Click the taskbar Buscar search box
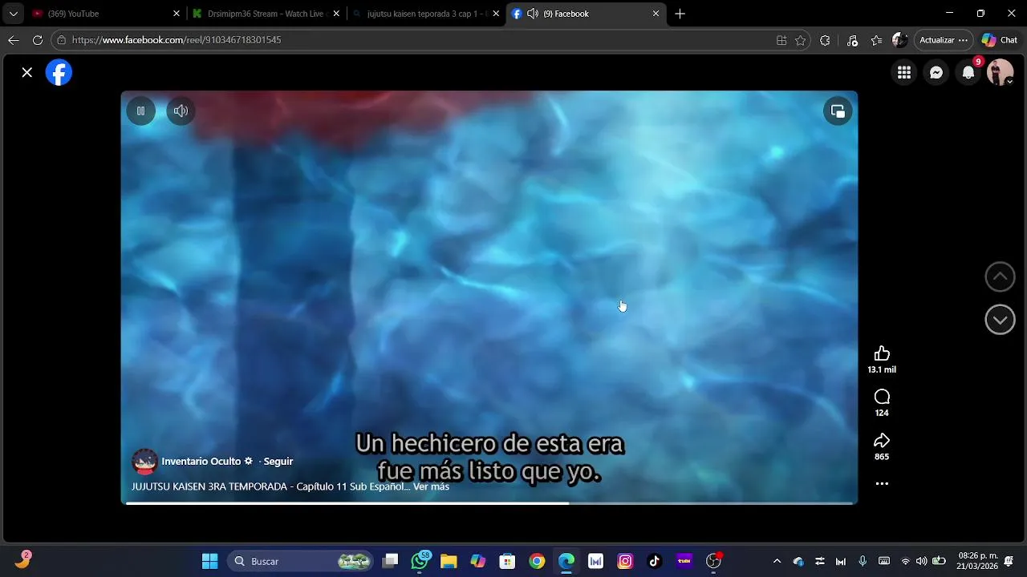1027x577 pixels. point(302,561)
